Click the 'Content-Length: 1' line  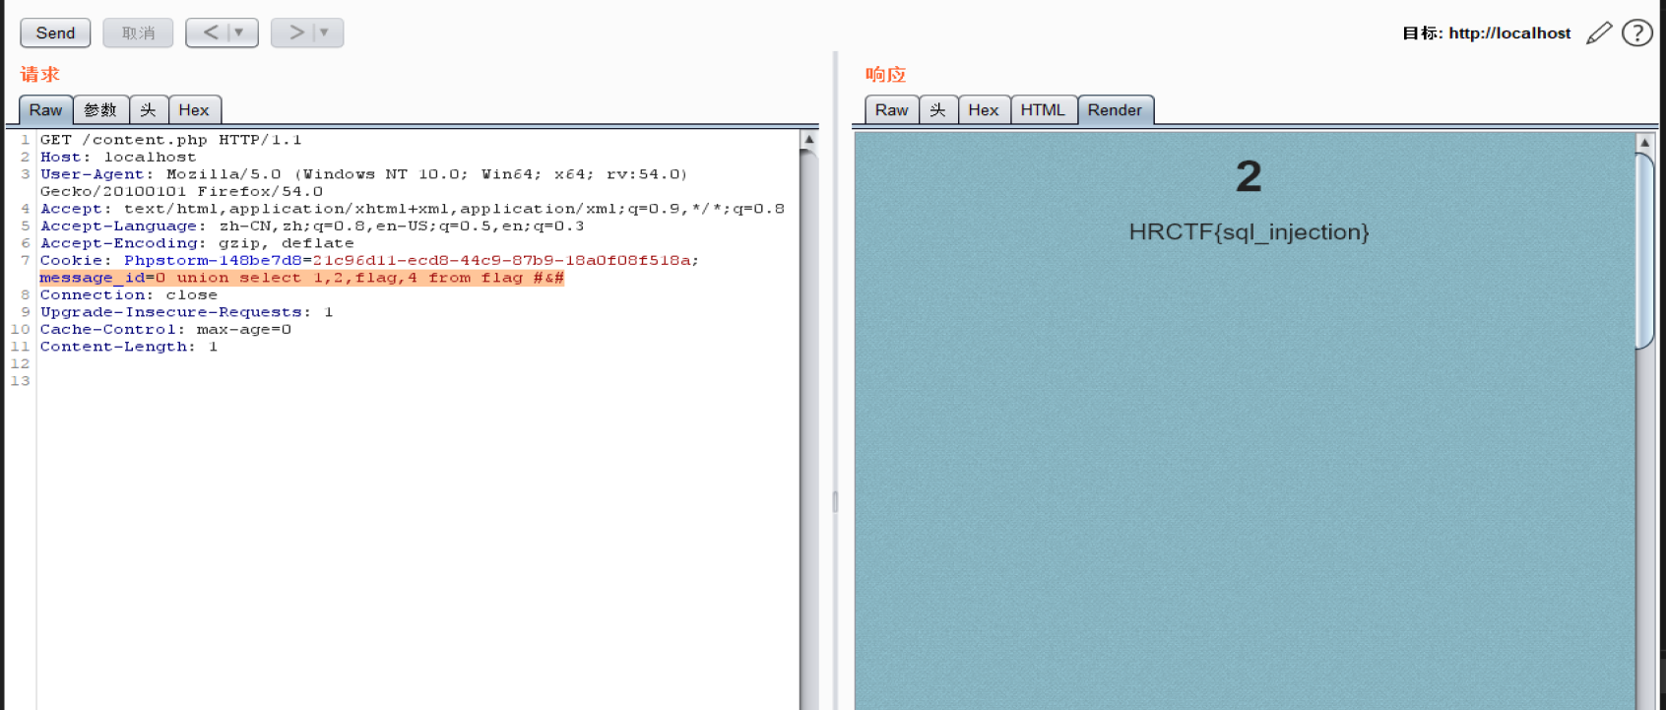[x=129, y=347]
